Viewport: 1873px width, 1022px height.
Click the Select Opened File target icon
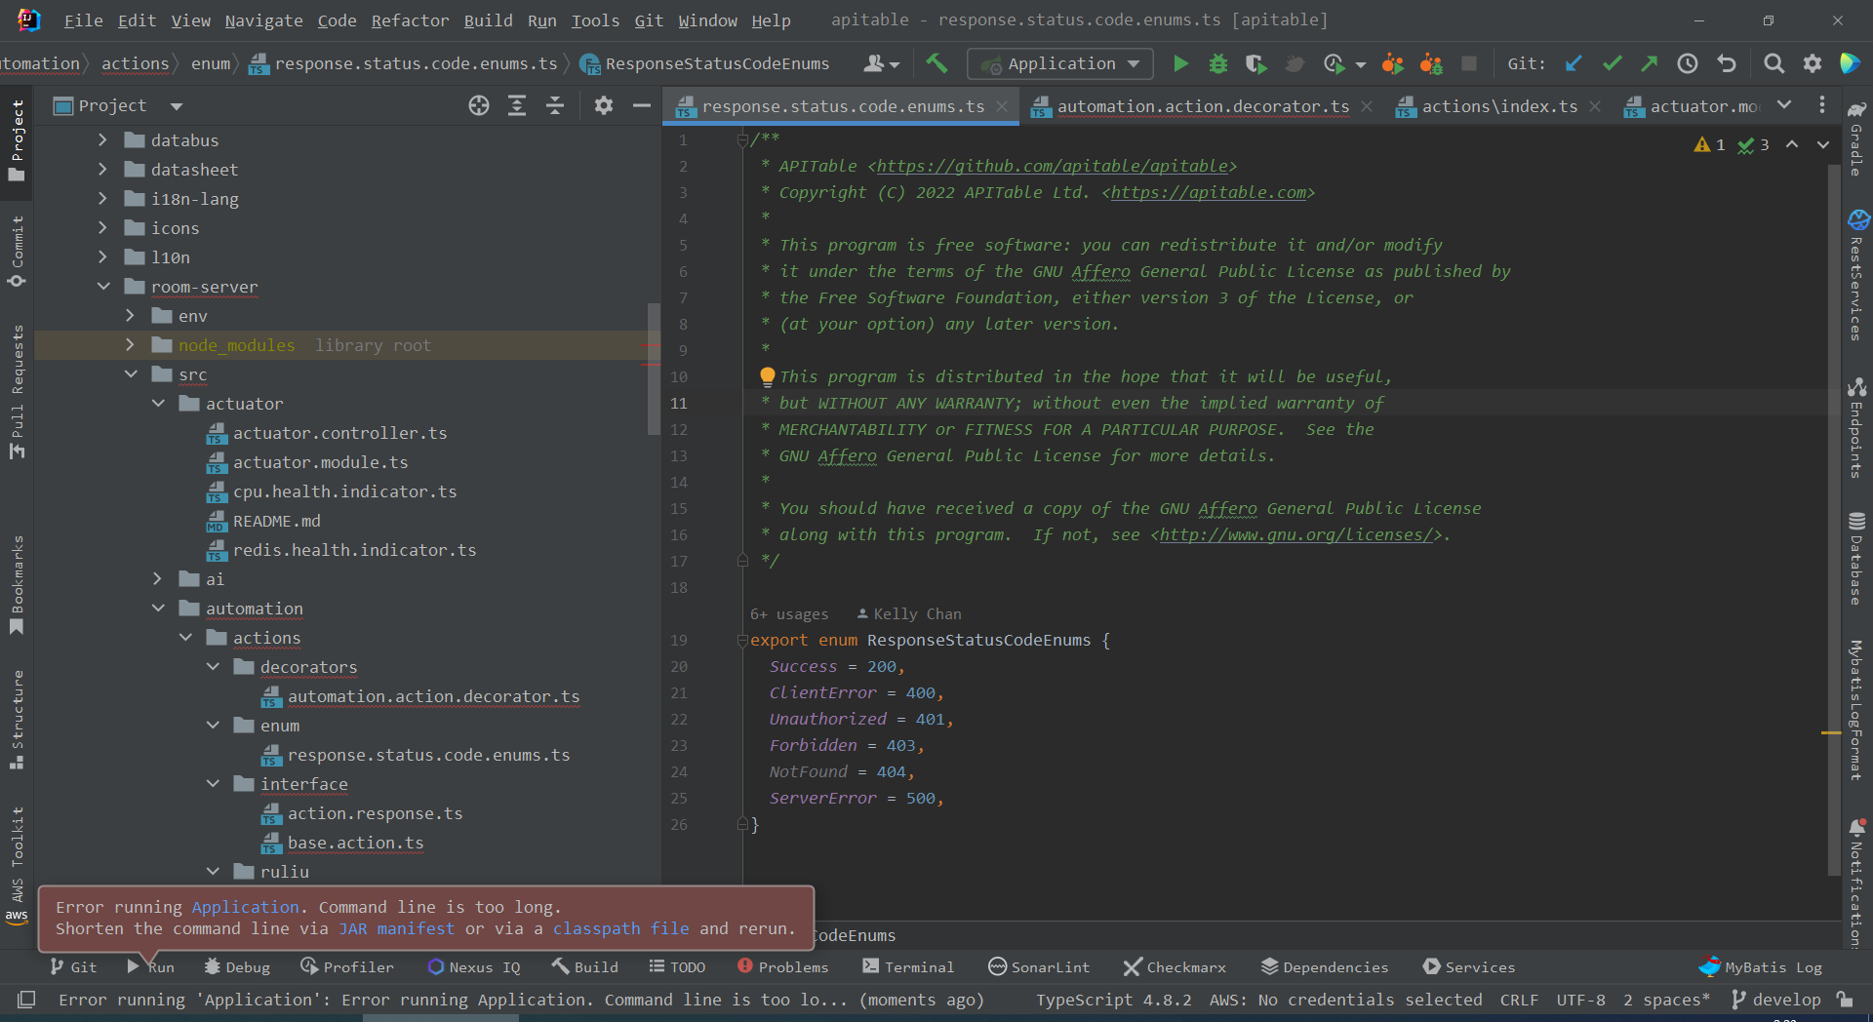point(479,106)
